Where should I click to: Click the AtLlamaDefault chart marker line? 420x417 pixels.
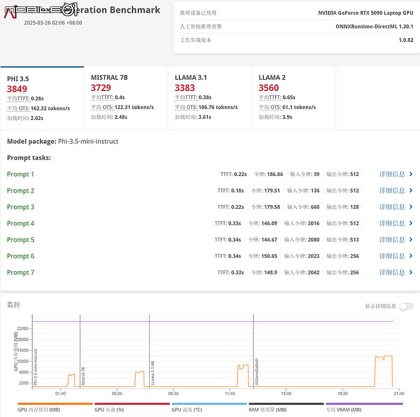pos(254,351)
